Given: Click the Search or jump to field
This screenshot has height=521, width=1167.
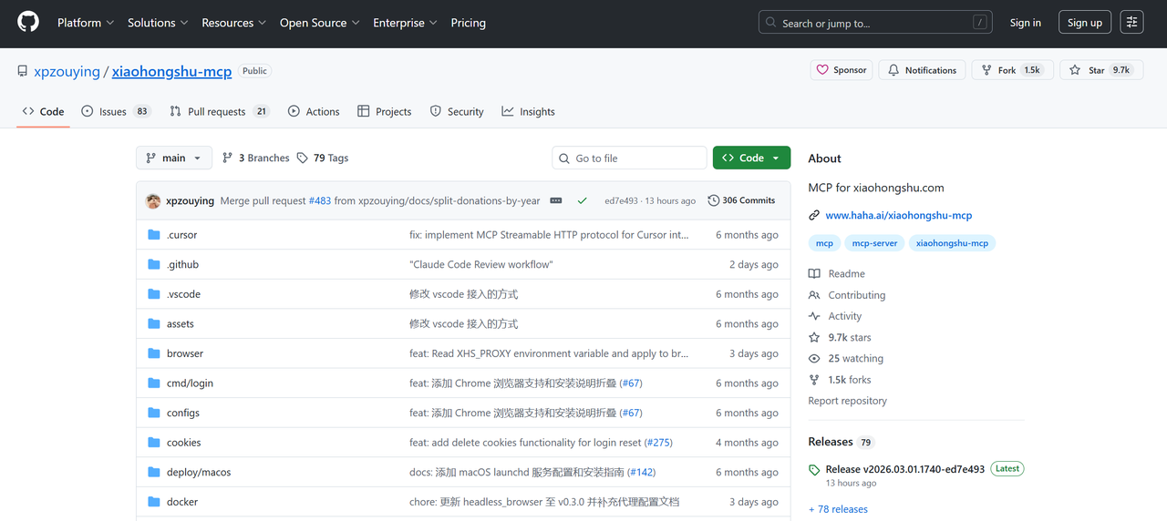Looking at the screenshot, I should (875, 23).
